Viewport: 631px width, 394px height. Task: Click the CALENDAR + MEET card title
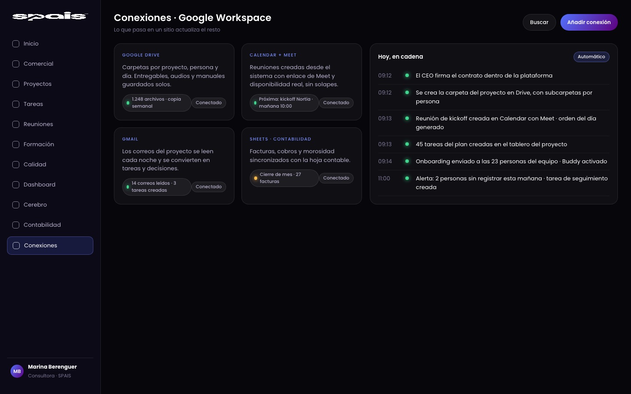point(273,55)
